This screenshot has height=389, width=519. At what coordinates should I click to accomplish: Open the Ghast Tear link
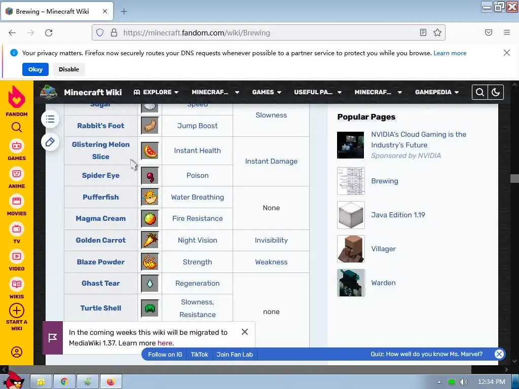(101, 284)
